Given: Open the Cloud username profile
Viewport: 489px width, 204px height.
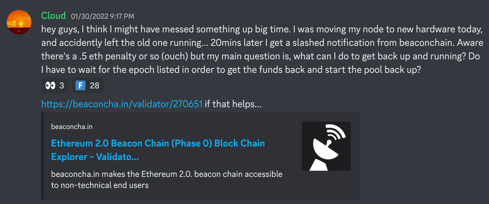Looking at the screenshot, I should [x=53, y=16].
